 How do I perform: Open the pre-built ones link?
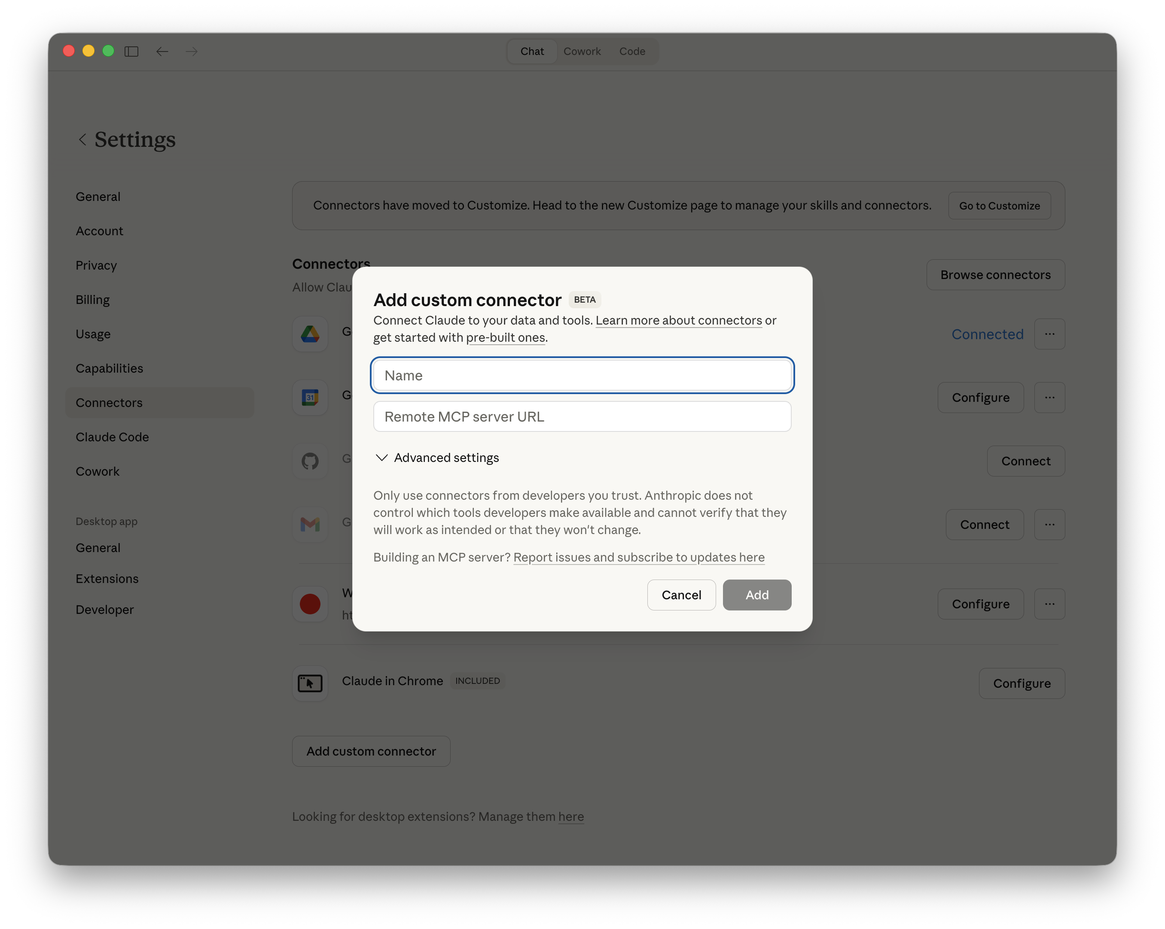point(505,337)
